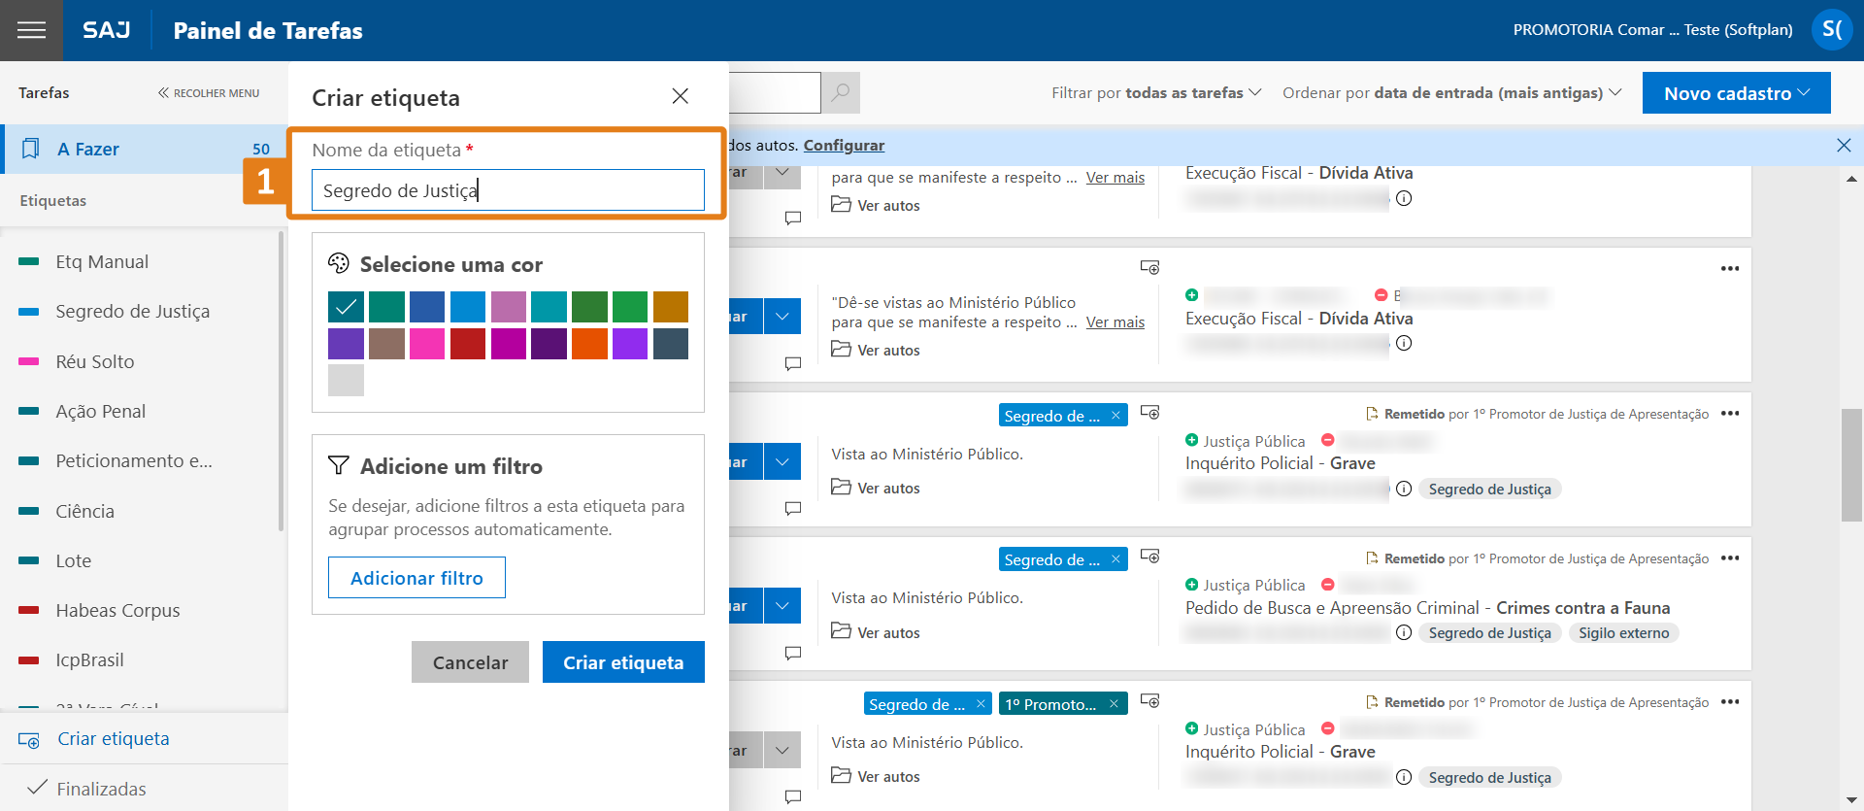Click the search magnifier icon
Screen dimensions: 1864x811
coord(841,92)
